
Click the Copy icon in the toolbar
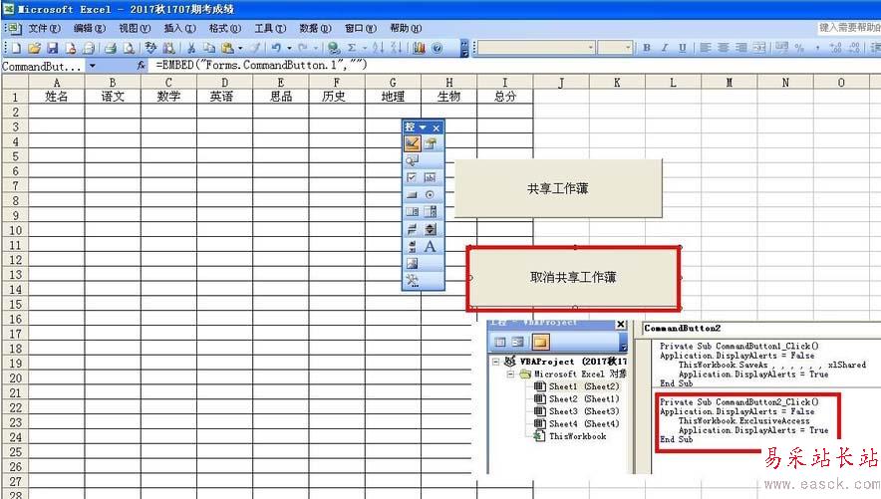point(209,48)
